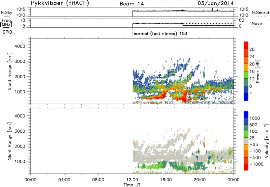
Task: Click the 'N.Search' legend label
Action: tap(261, 12)
